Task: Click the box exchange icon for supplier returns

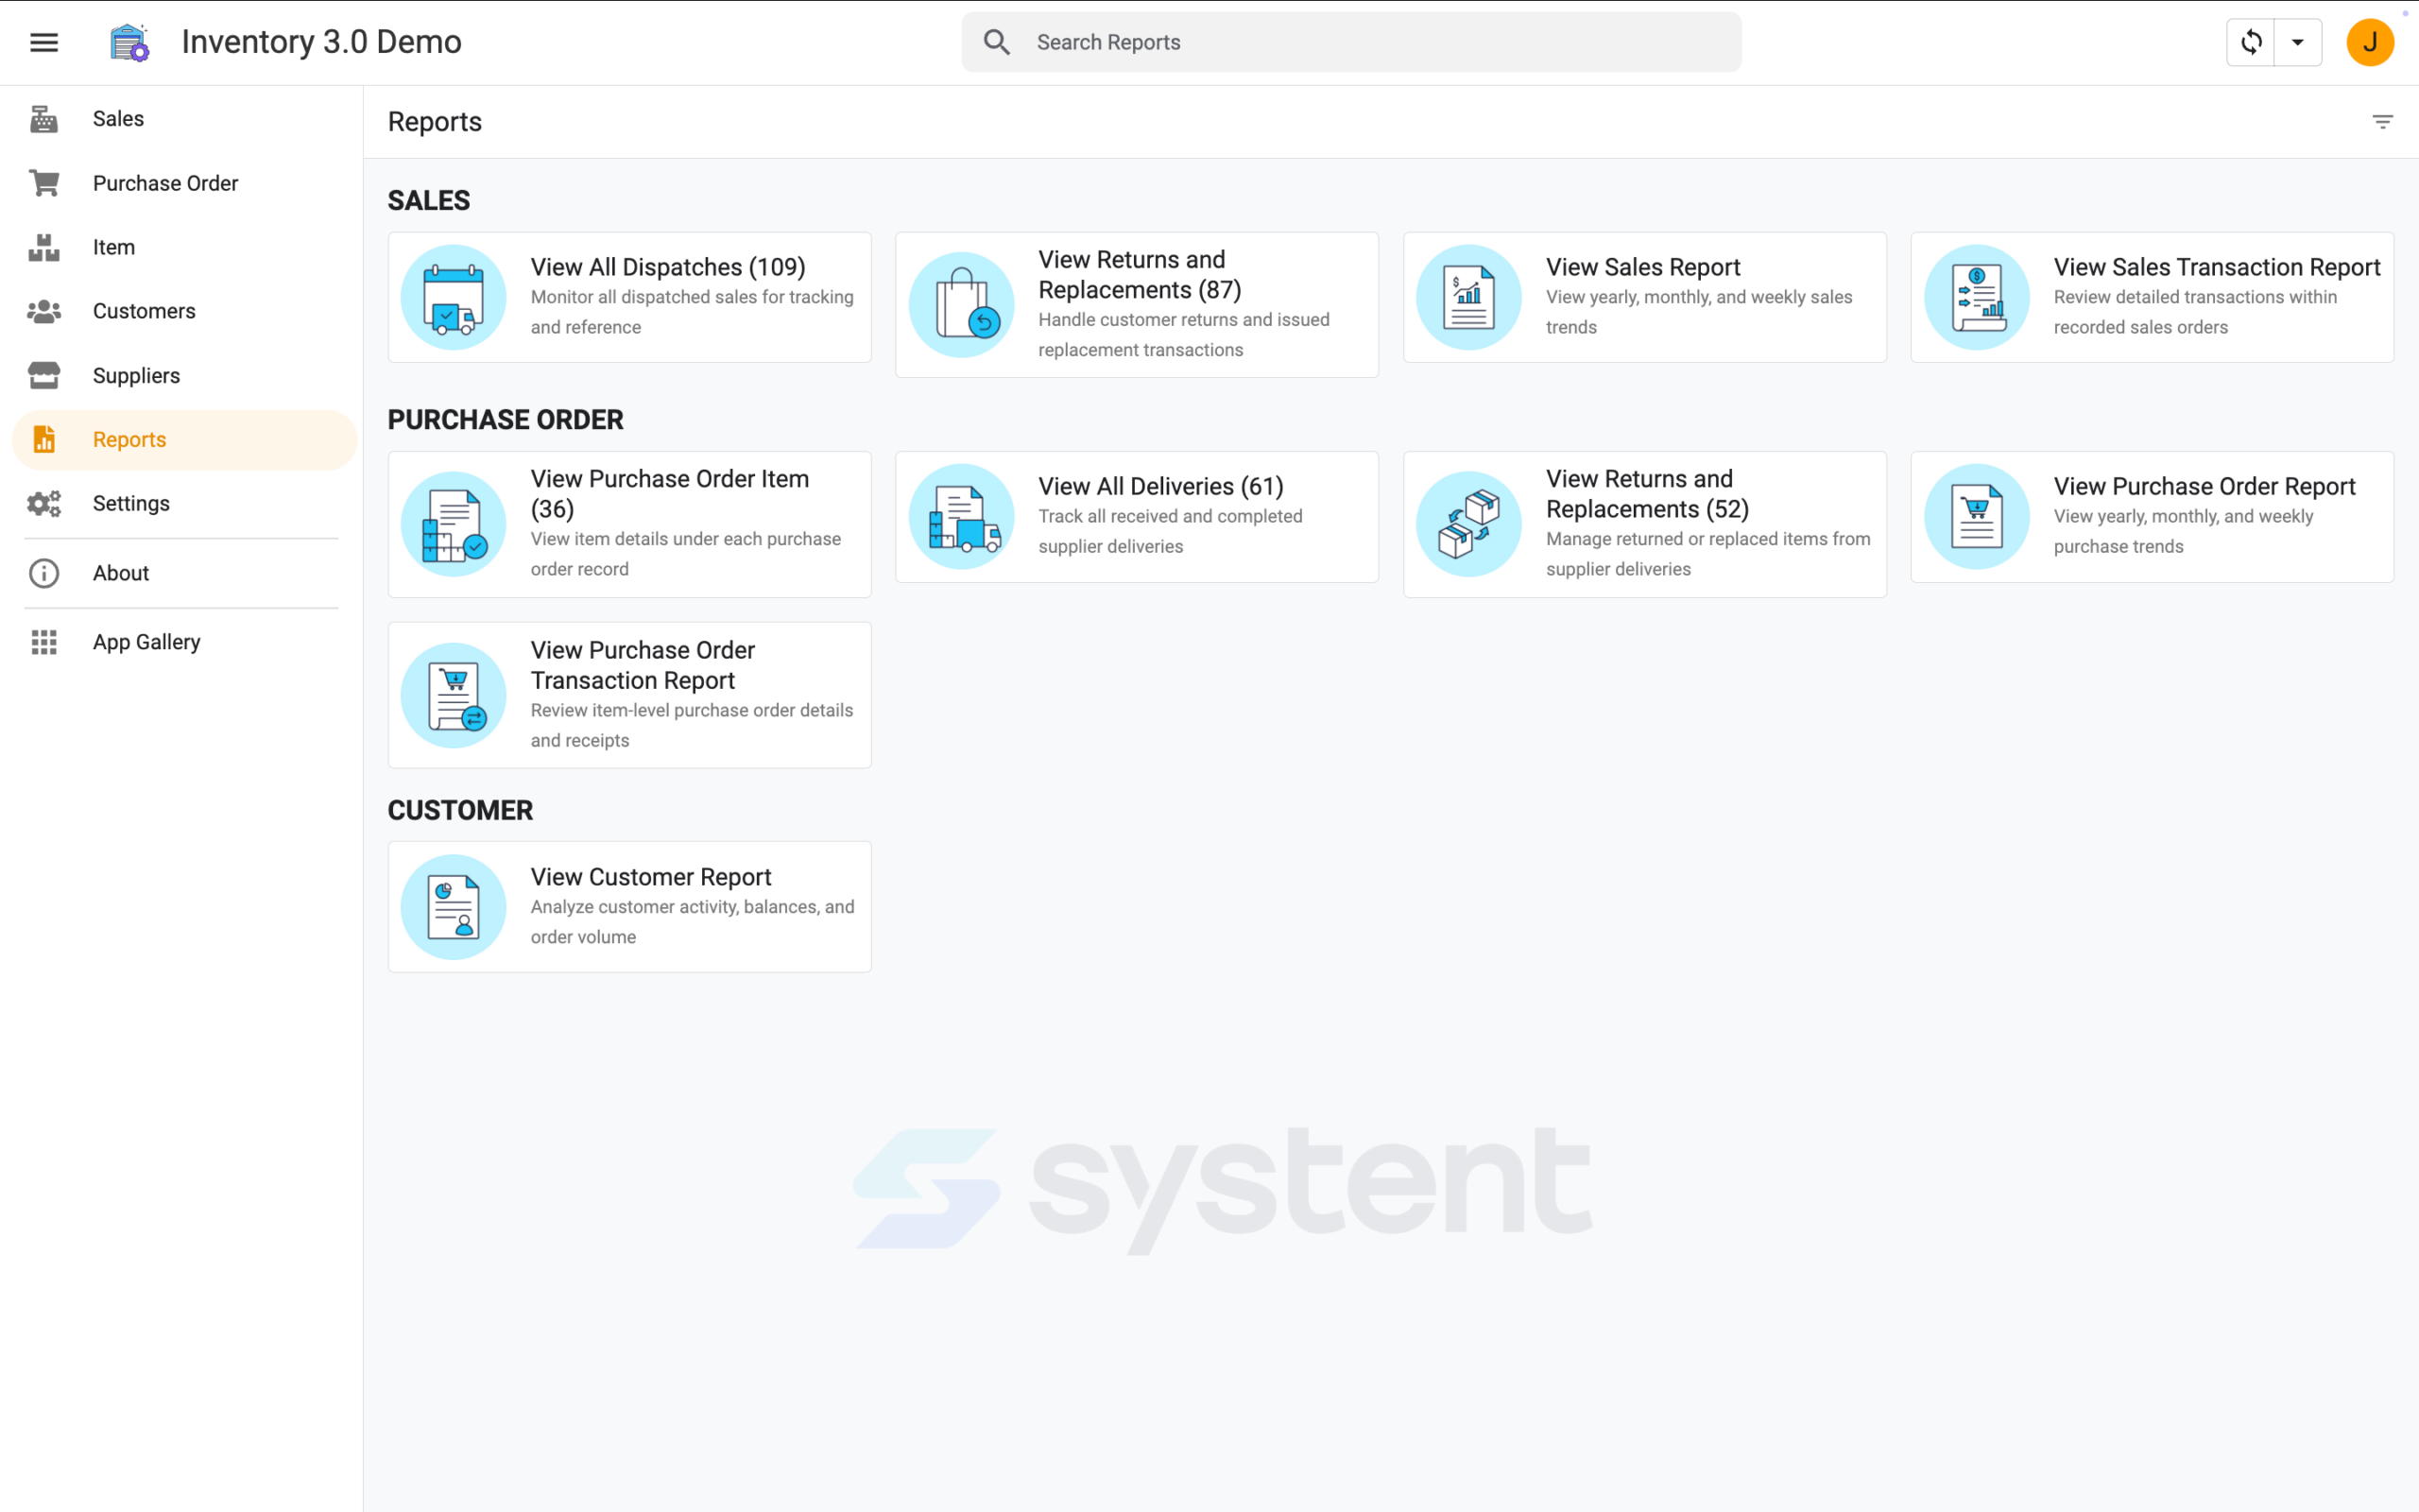Action: (x=1469, y=524)
